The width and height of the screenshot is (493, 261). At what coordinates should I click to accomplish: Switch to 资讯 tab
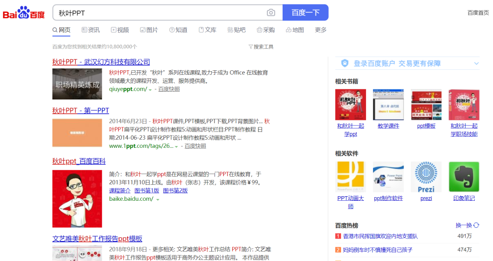point(90,30)
